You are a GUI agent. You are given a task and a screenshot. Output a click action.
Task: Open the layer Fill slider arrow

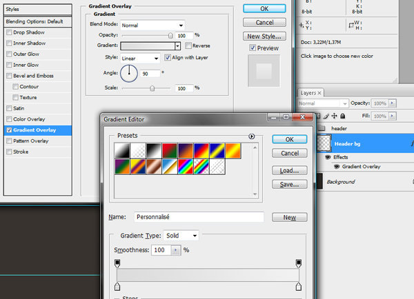393,116
